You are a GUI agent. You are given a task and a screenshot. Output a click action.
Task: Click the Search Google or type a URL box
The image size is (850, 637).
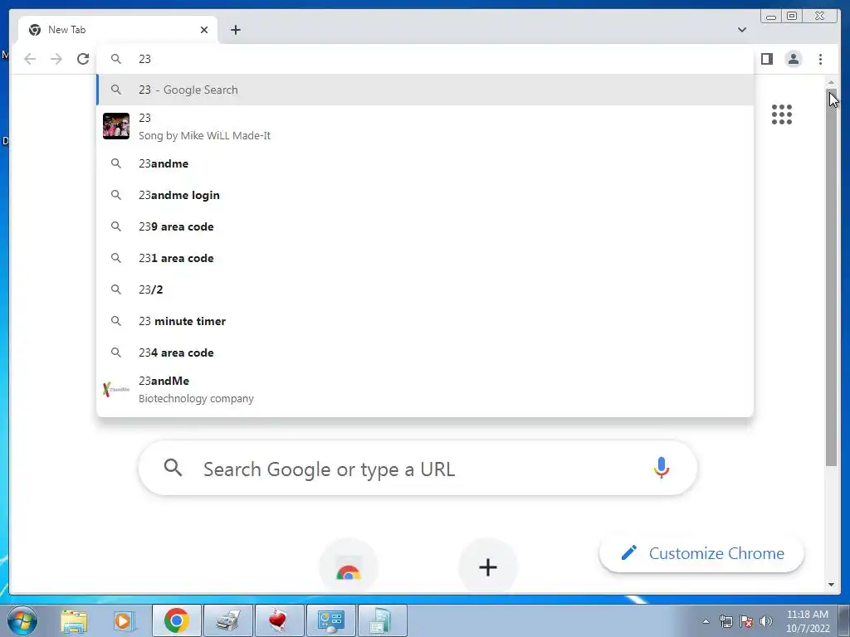[x=418, y=468]
